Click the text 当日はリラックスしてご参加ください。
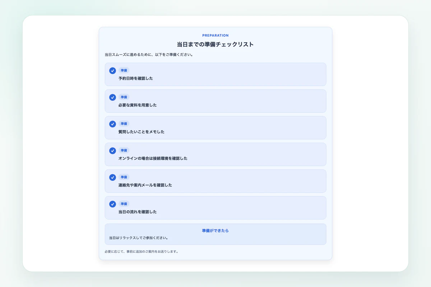The image size is (431, 287). (139, 238)
